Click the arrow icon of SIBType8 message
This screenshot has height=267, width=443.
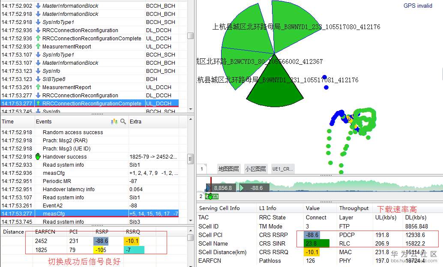(x=38, y=79)
